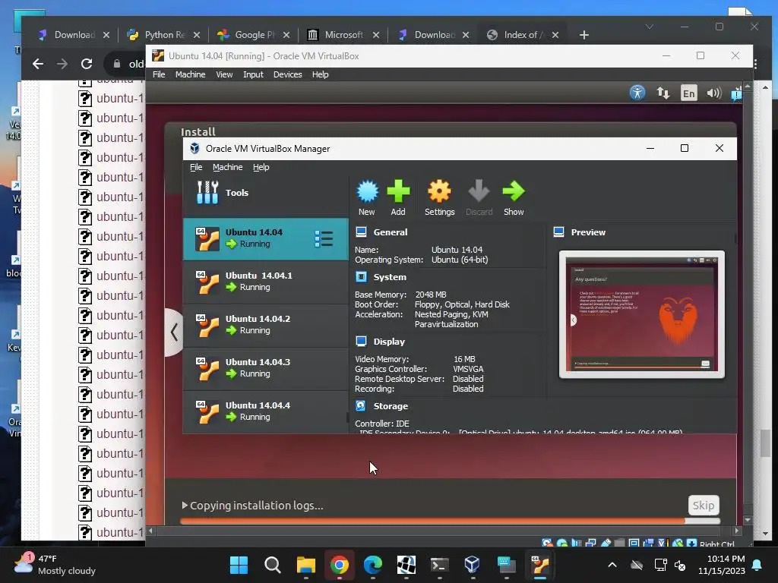Open VirtualBox cube icon in taskbar
Screen dimensions: 778x583
[x=473, y=565]
